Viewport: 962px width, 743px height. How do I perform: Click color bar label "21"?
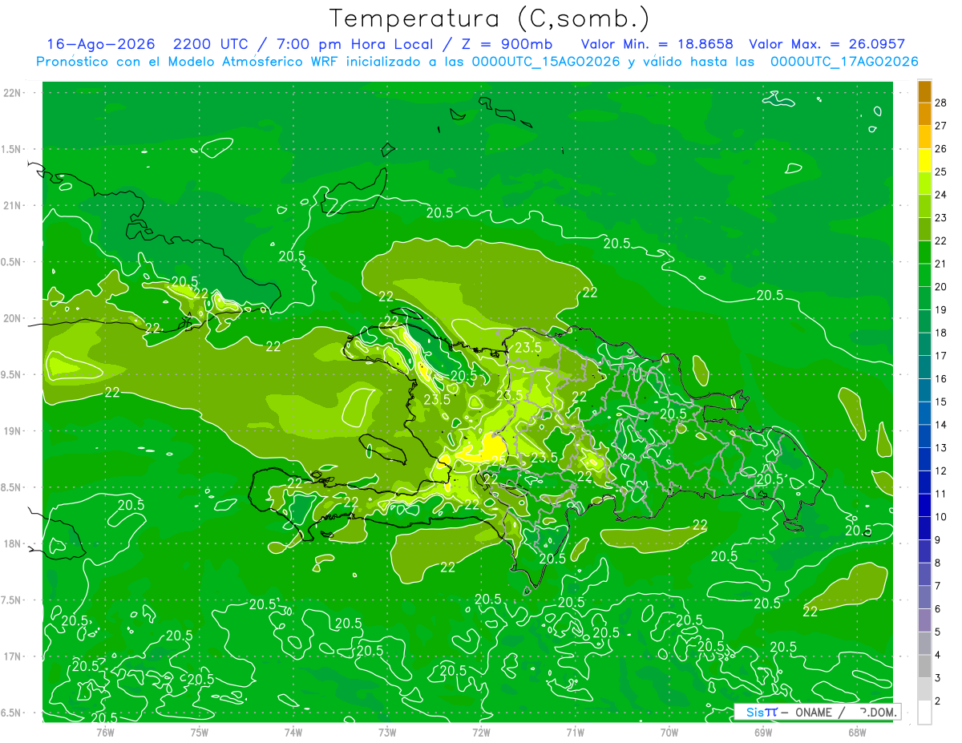pos(941,264)
